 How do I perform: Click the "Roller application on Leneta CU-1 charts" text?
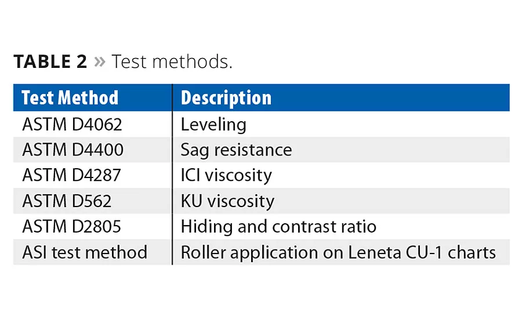click(x=338, y=252)
